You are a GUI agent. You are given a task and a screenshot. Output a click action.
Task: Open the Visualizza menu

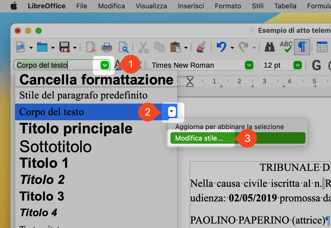[x=151, y=6]
